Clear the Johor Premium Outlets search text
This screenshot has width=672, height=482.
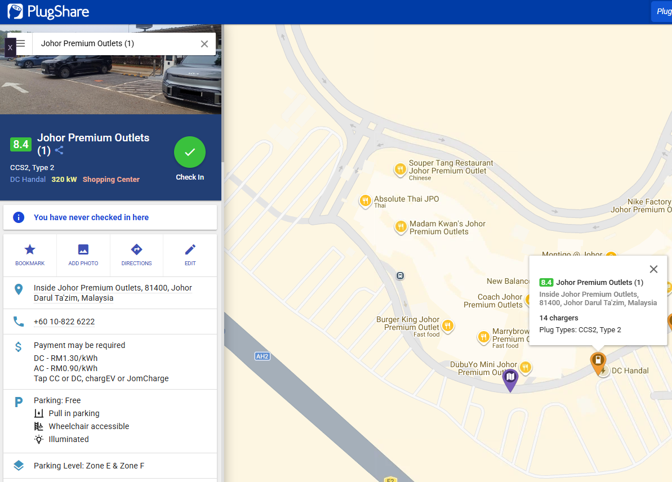204,44
